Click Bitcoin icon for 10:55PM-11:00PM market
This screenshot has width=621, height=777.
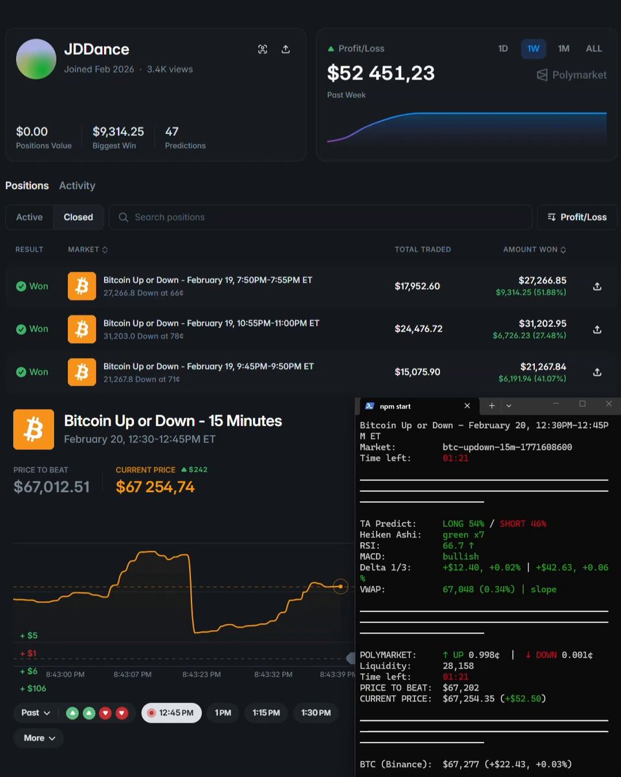coord(82,329)
